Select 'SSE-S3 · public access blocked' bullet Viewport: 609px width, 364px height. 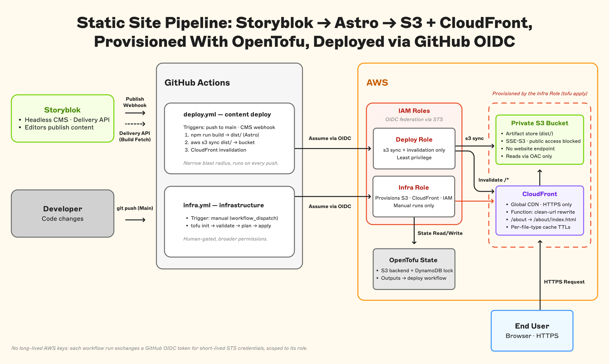click(543, 141)
